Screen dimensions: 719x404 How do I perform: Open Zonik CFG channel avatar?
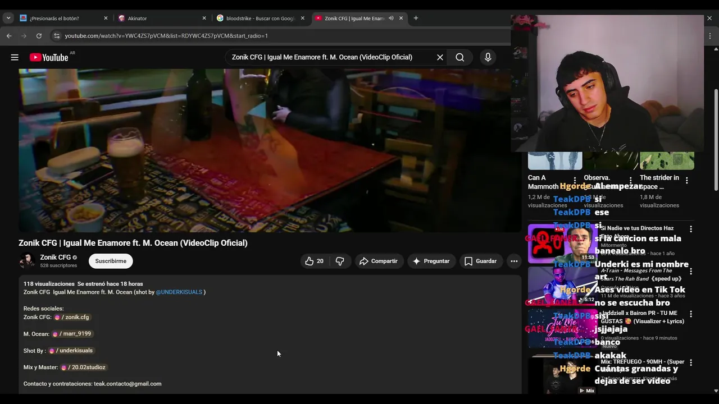27,261
